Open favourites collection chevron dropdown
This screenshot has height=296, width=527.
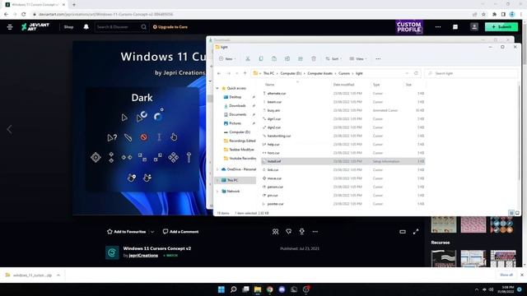coord(152,232)
